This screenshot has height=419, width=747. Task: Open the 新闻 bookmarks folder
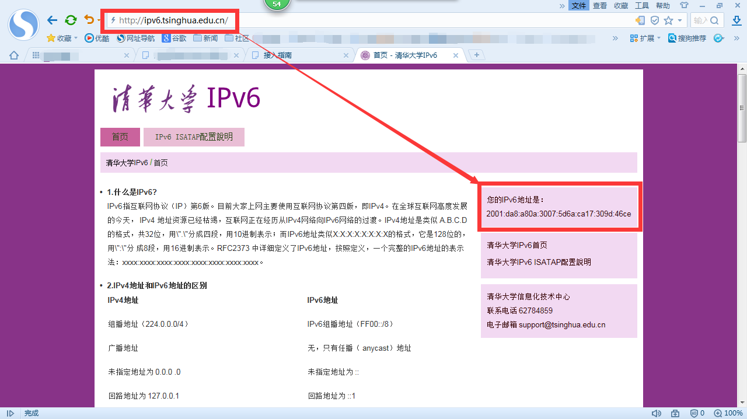205,38
